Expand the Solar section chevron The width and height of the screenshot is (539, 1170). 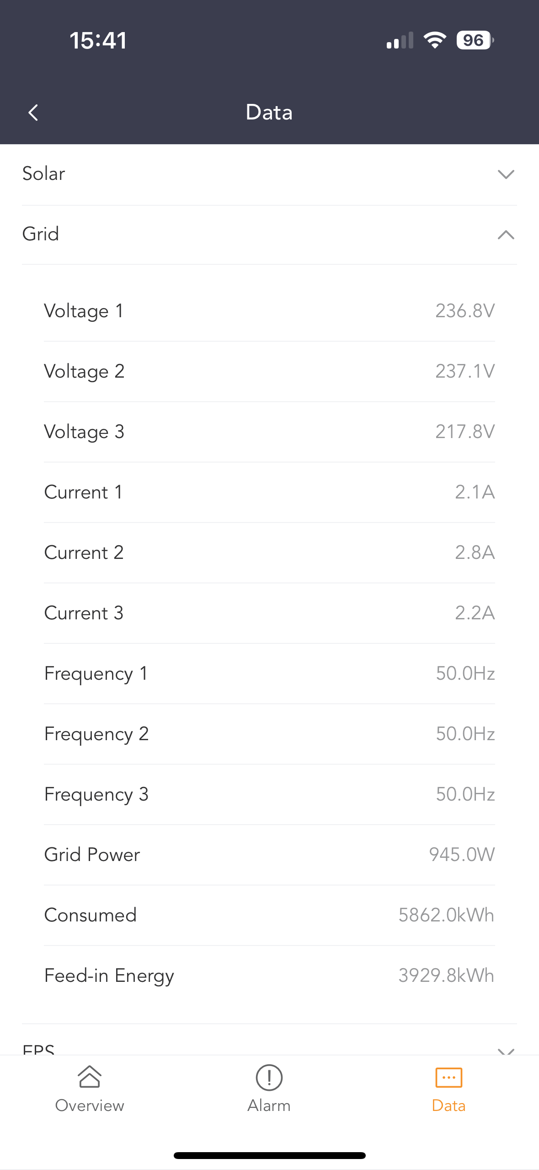coord(506,174)
